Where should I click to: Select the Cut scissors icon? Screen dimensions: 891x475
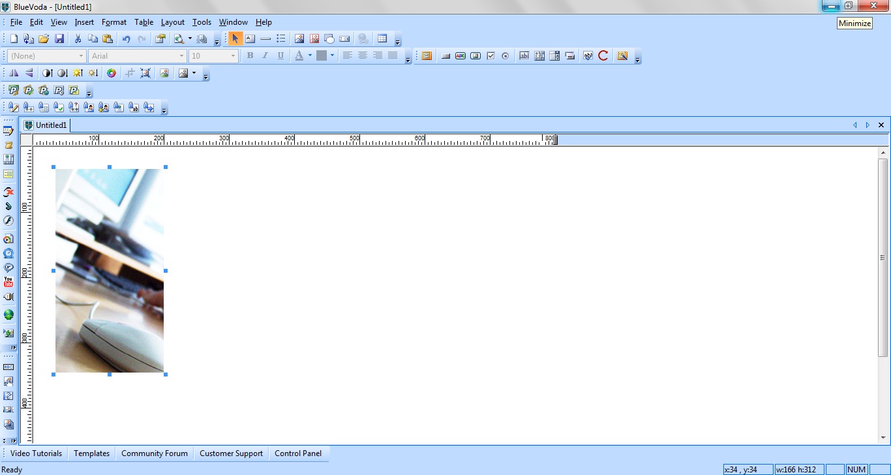78,39
